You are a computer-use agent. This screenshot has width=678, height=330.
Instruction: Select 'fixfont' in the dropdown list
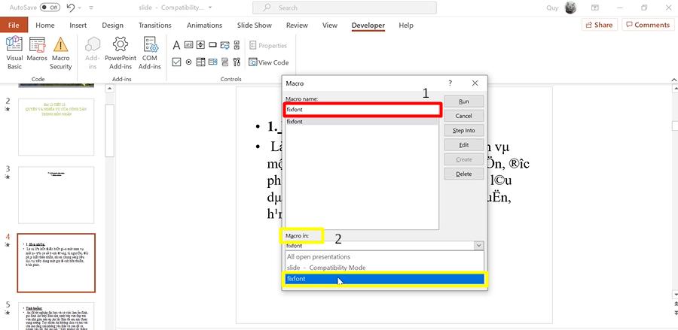[x=384, y=279]
